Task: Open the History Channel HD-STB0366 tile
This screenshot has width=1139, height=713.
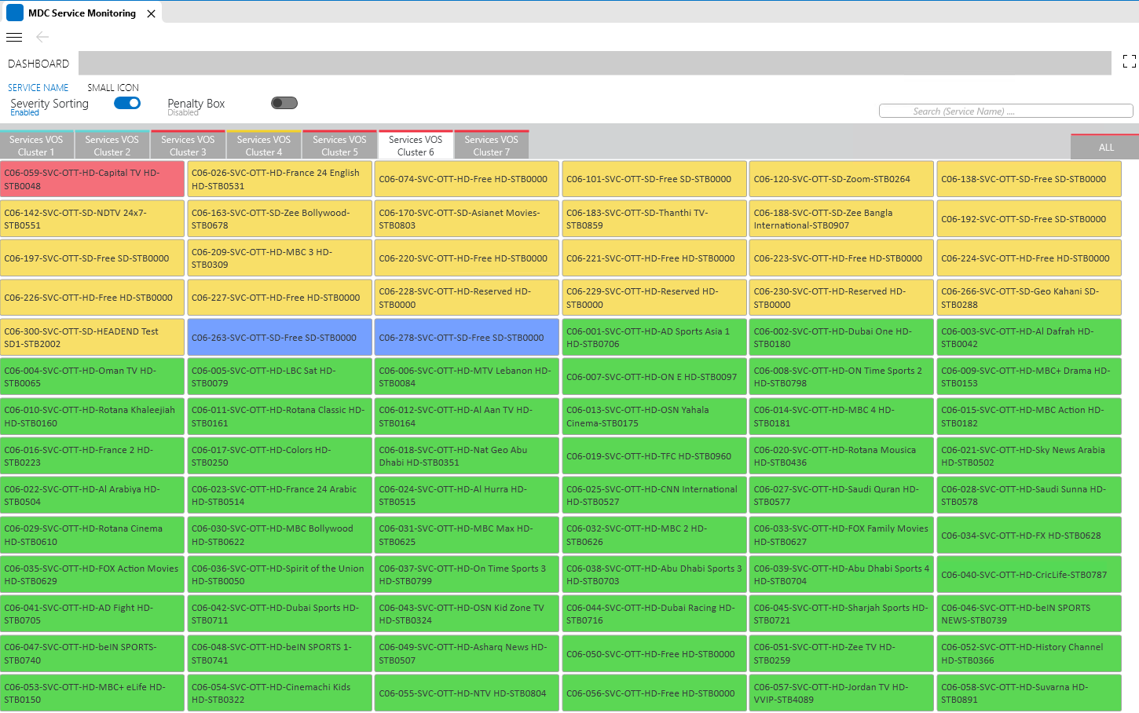Action: point(1029,654)
